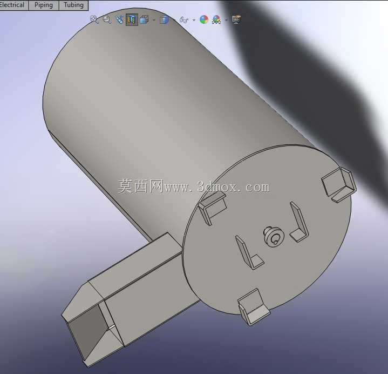Switch to the Piping tab
Screen dimensions: 388x374
44,5
